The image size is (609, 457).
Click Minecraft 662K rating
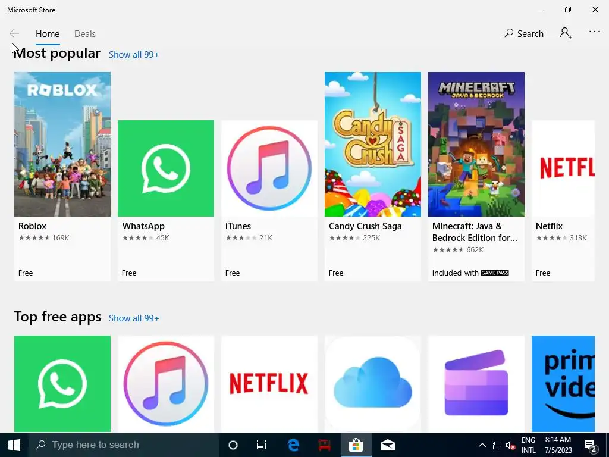pos(458,250)
